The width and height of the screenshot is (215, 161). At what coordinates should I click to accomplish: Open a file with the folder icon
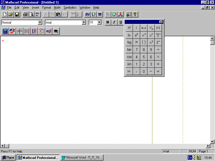coord(11,14)
